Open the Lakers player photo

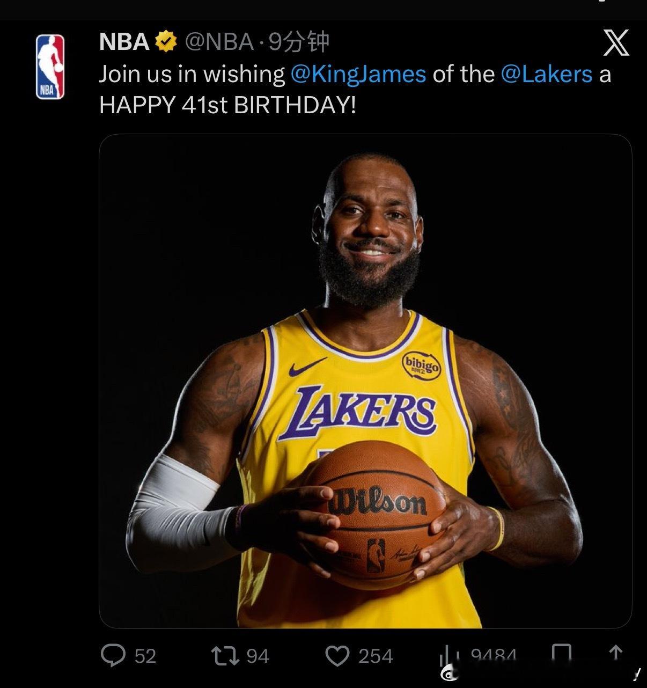coord(365,380)
